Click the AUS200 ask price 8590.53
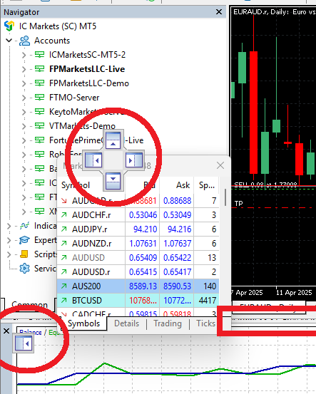Screen dimensions: 316x394 (x=177, y=286)
